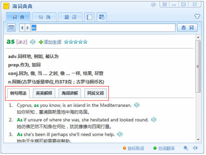Click the five-star rating

76,42
